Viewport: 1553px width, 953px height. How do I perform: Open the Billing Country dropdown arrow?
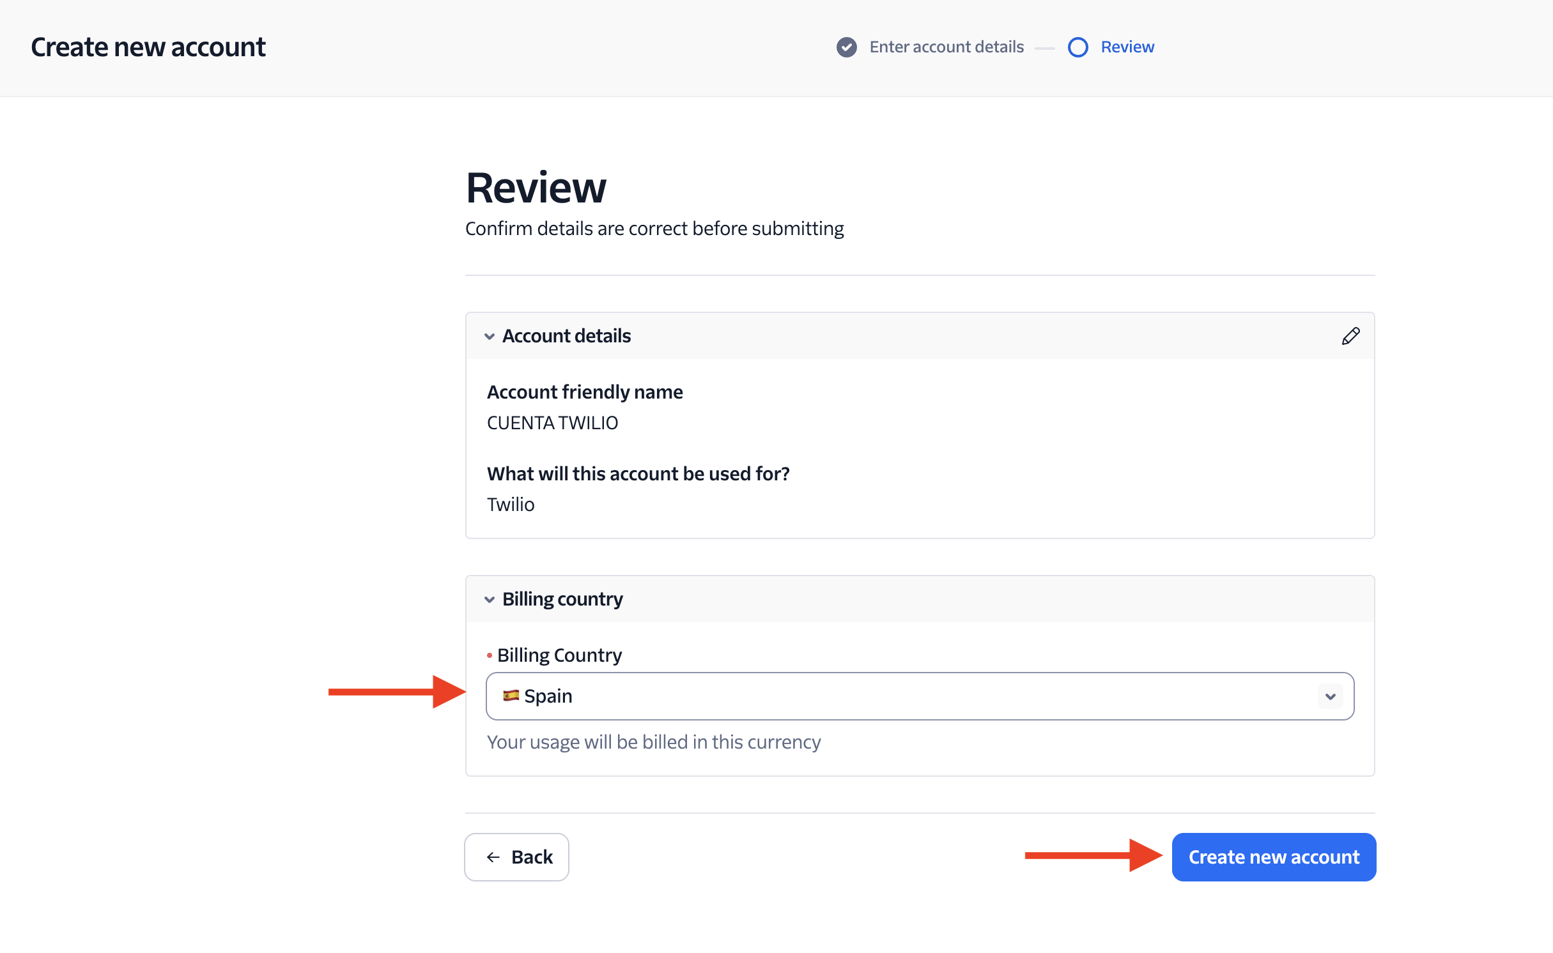coord(1330,696)
